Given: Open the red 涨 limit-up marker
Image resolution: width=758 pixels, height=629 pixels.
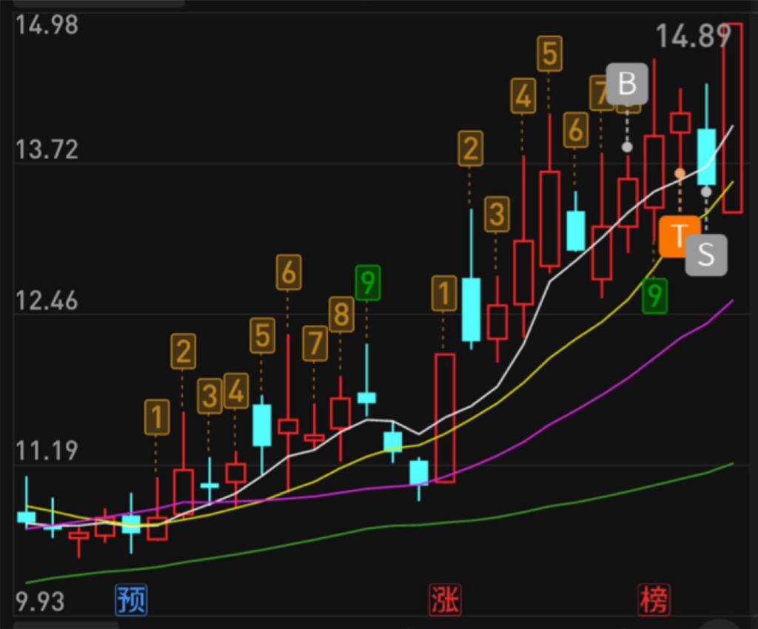Looking at the screenshot, I should tap(445, 599).
